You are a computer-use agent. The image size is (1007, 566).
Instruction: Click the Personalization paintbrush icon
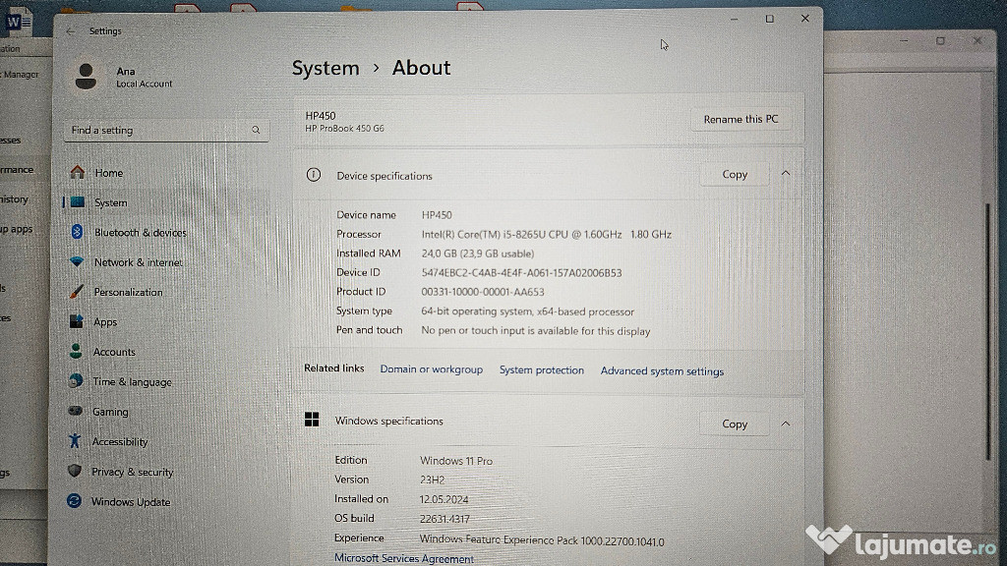[x=77, y=292]
